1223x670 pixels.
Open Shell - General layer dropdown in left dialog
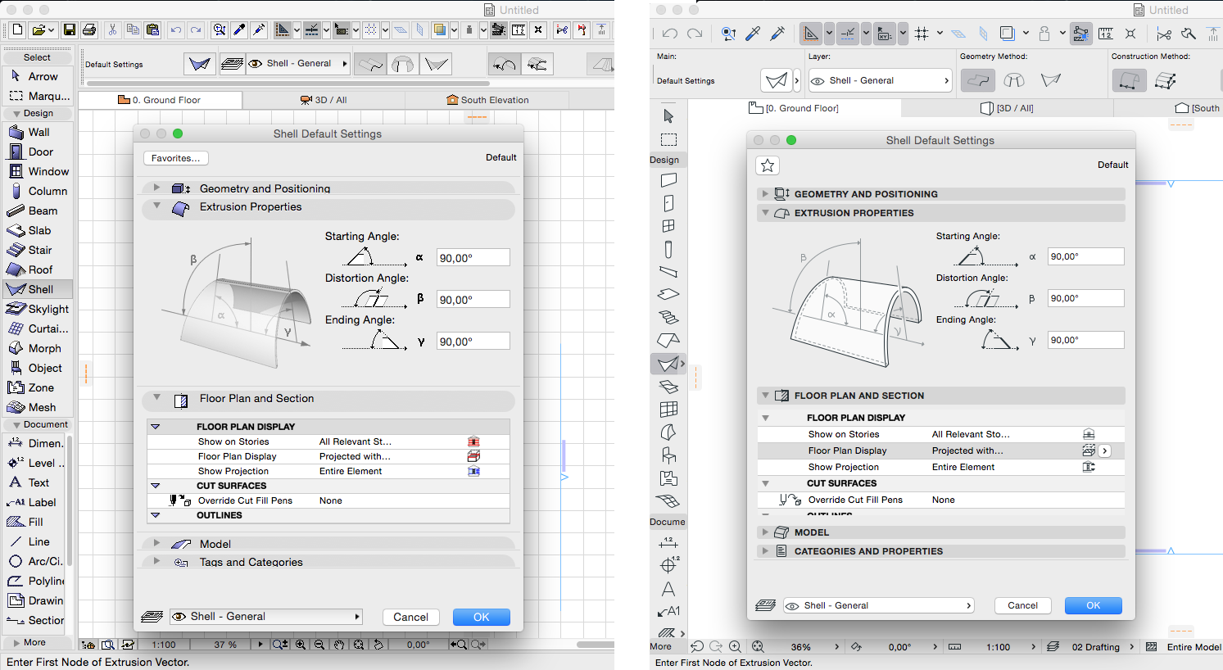266,617
